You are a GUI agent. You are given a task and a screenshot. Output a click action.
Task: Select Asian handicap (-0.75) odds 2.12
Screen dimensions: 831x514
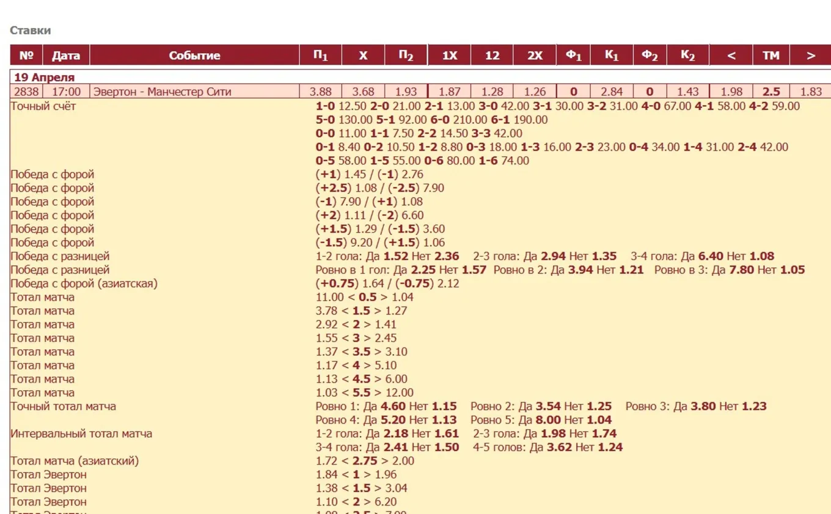448,283
